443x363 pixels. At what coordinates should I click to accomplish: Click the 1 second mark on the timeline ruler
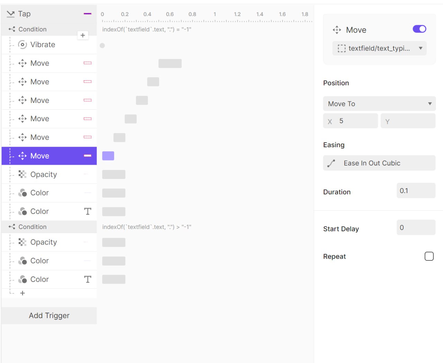click(215, 14)
